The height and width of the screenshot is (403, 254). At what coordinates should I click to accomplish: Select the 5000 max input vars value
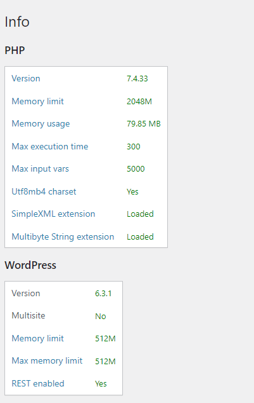(x=136, y=169)
